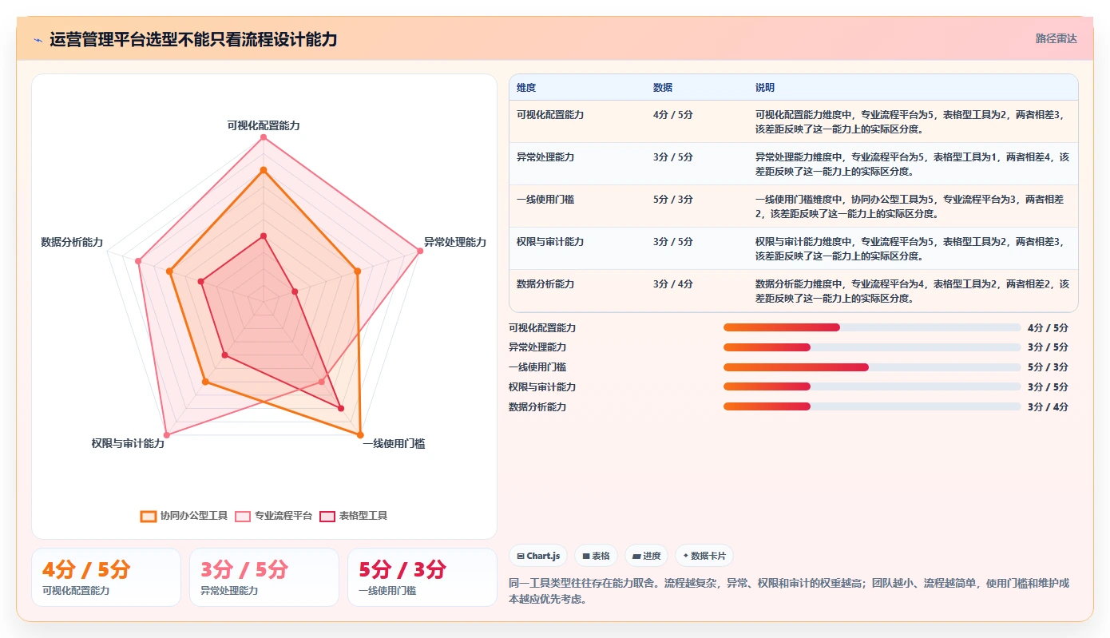This screenshot has width=1110, height=638.
Task: Click the 专业流程平台 legend label
Action: coord(283,516)
